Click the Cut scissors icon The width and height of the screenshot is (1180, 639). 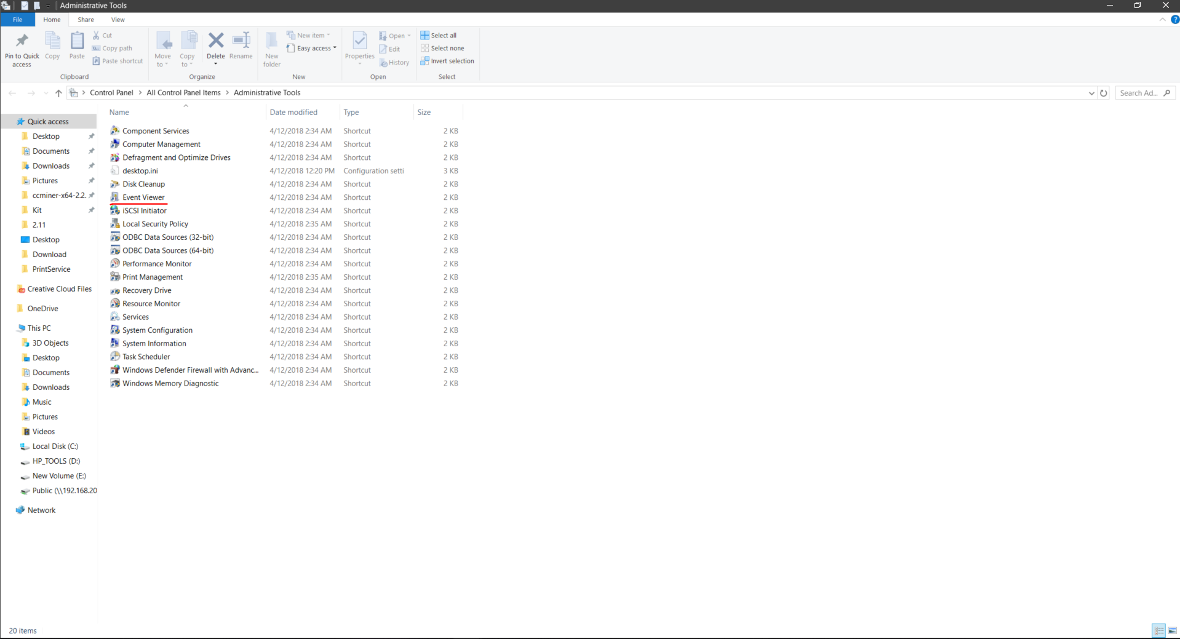[96, 35]
